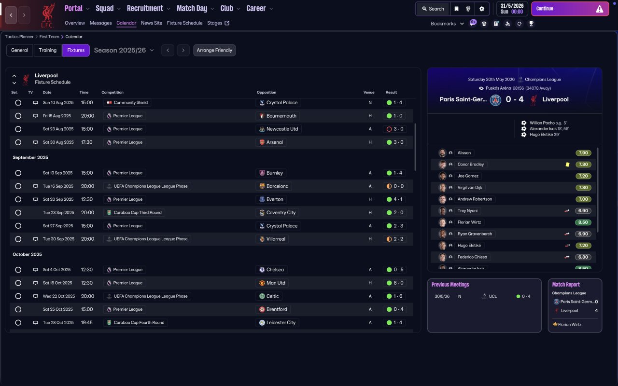
Task: Click Conor Bradley's yellow card icon
Action: coord(568,165)
